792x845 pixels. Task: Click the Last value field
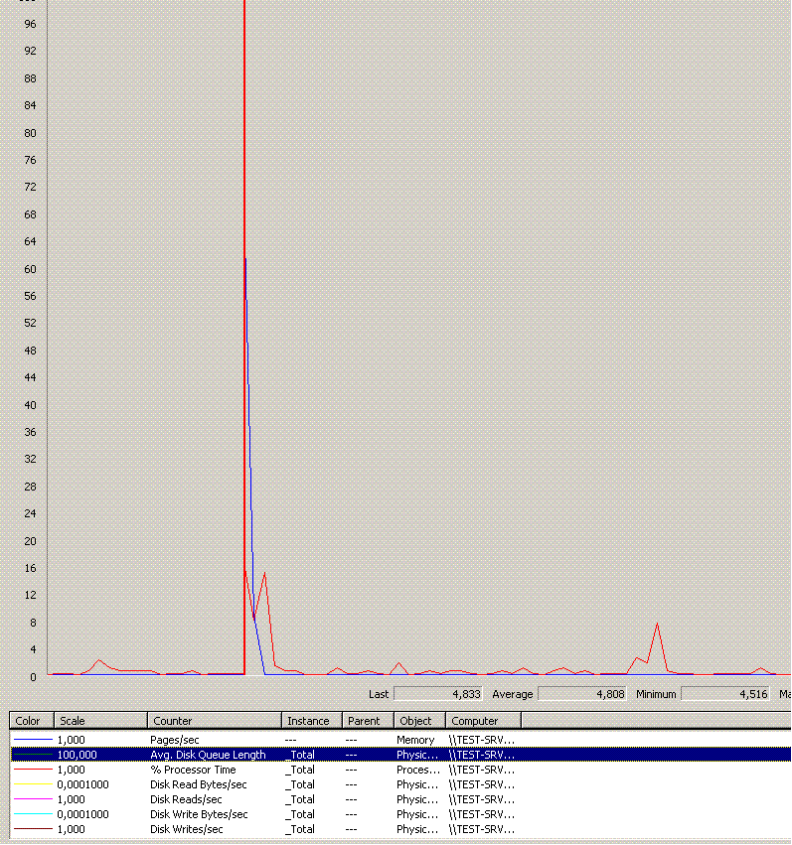(x=437, y=694)
